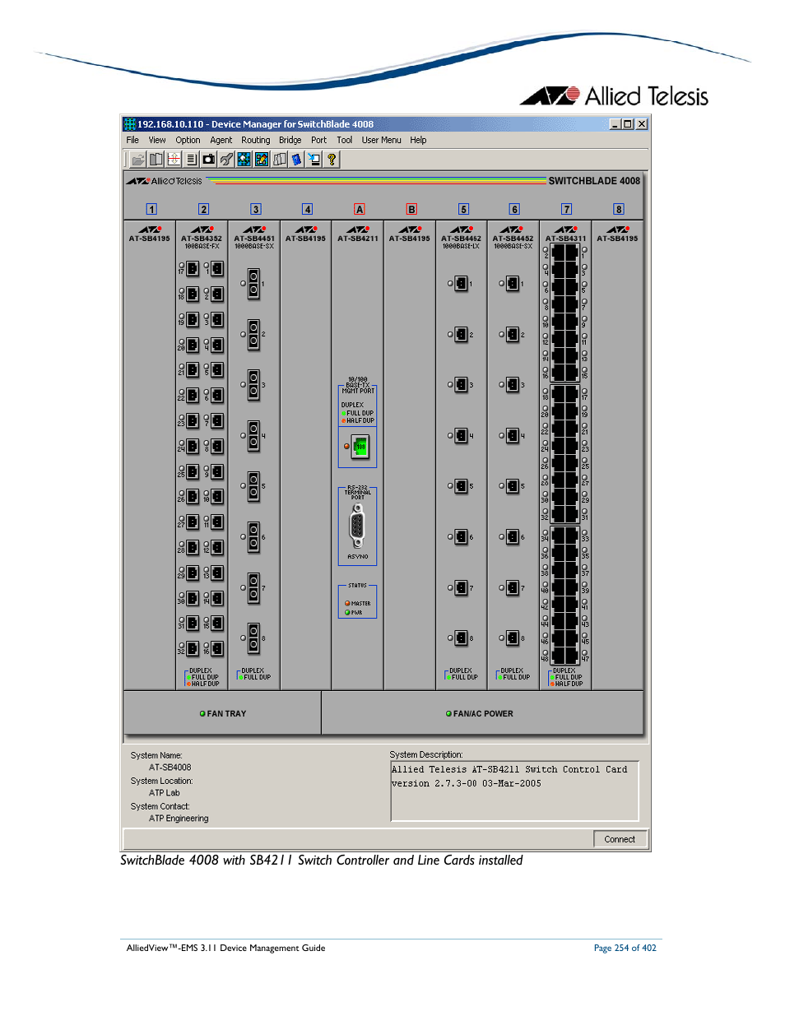Click the camera snapshot toolbar icon
This screenshot has height=1016, width=785.
click(209, 160)
